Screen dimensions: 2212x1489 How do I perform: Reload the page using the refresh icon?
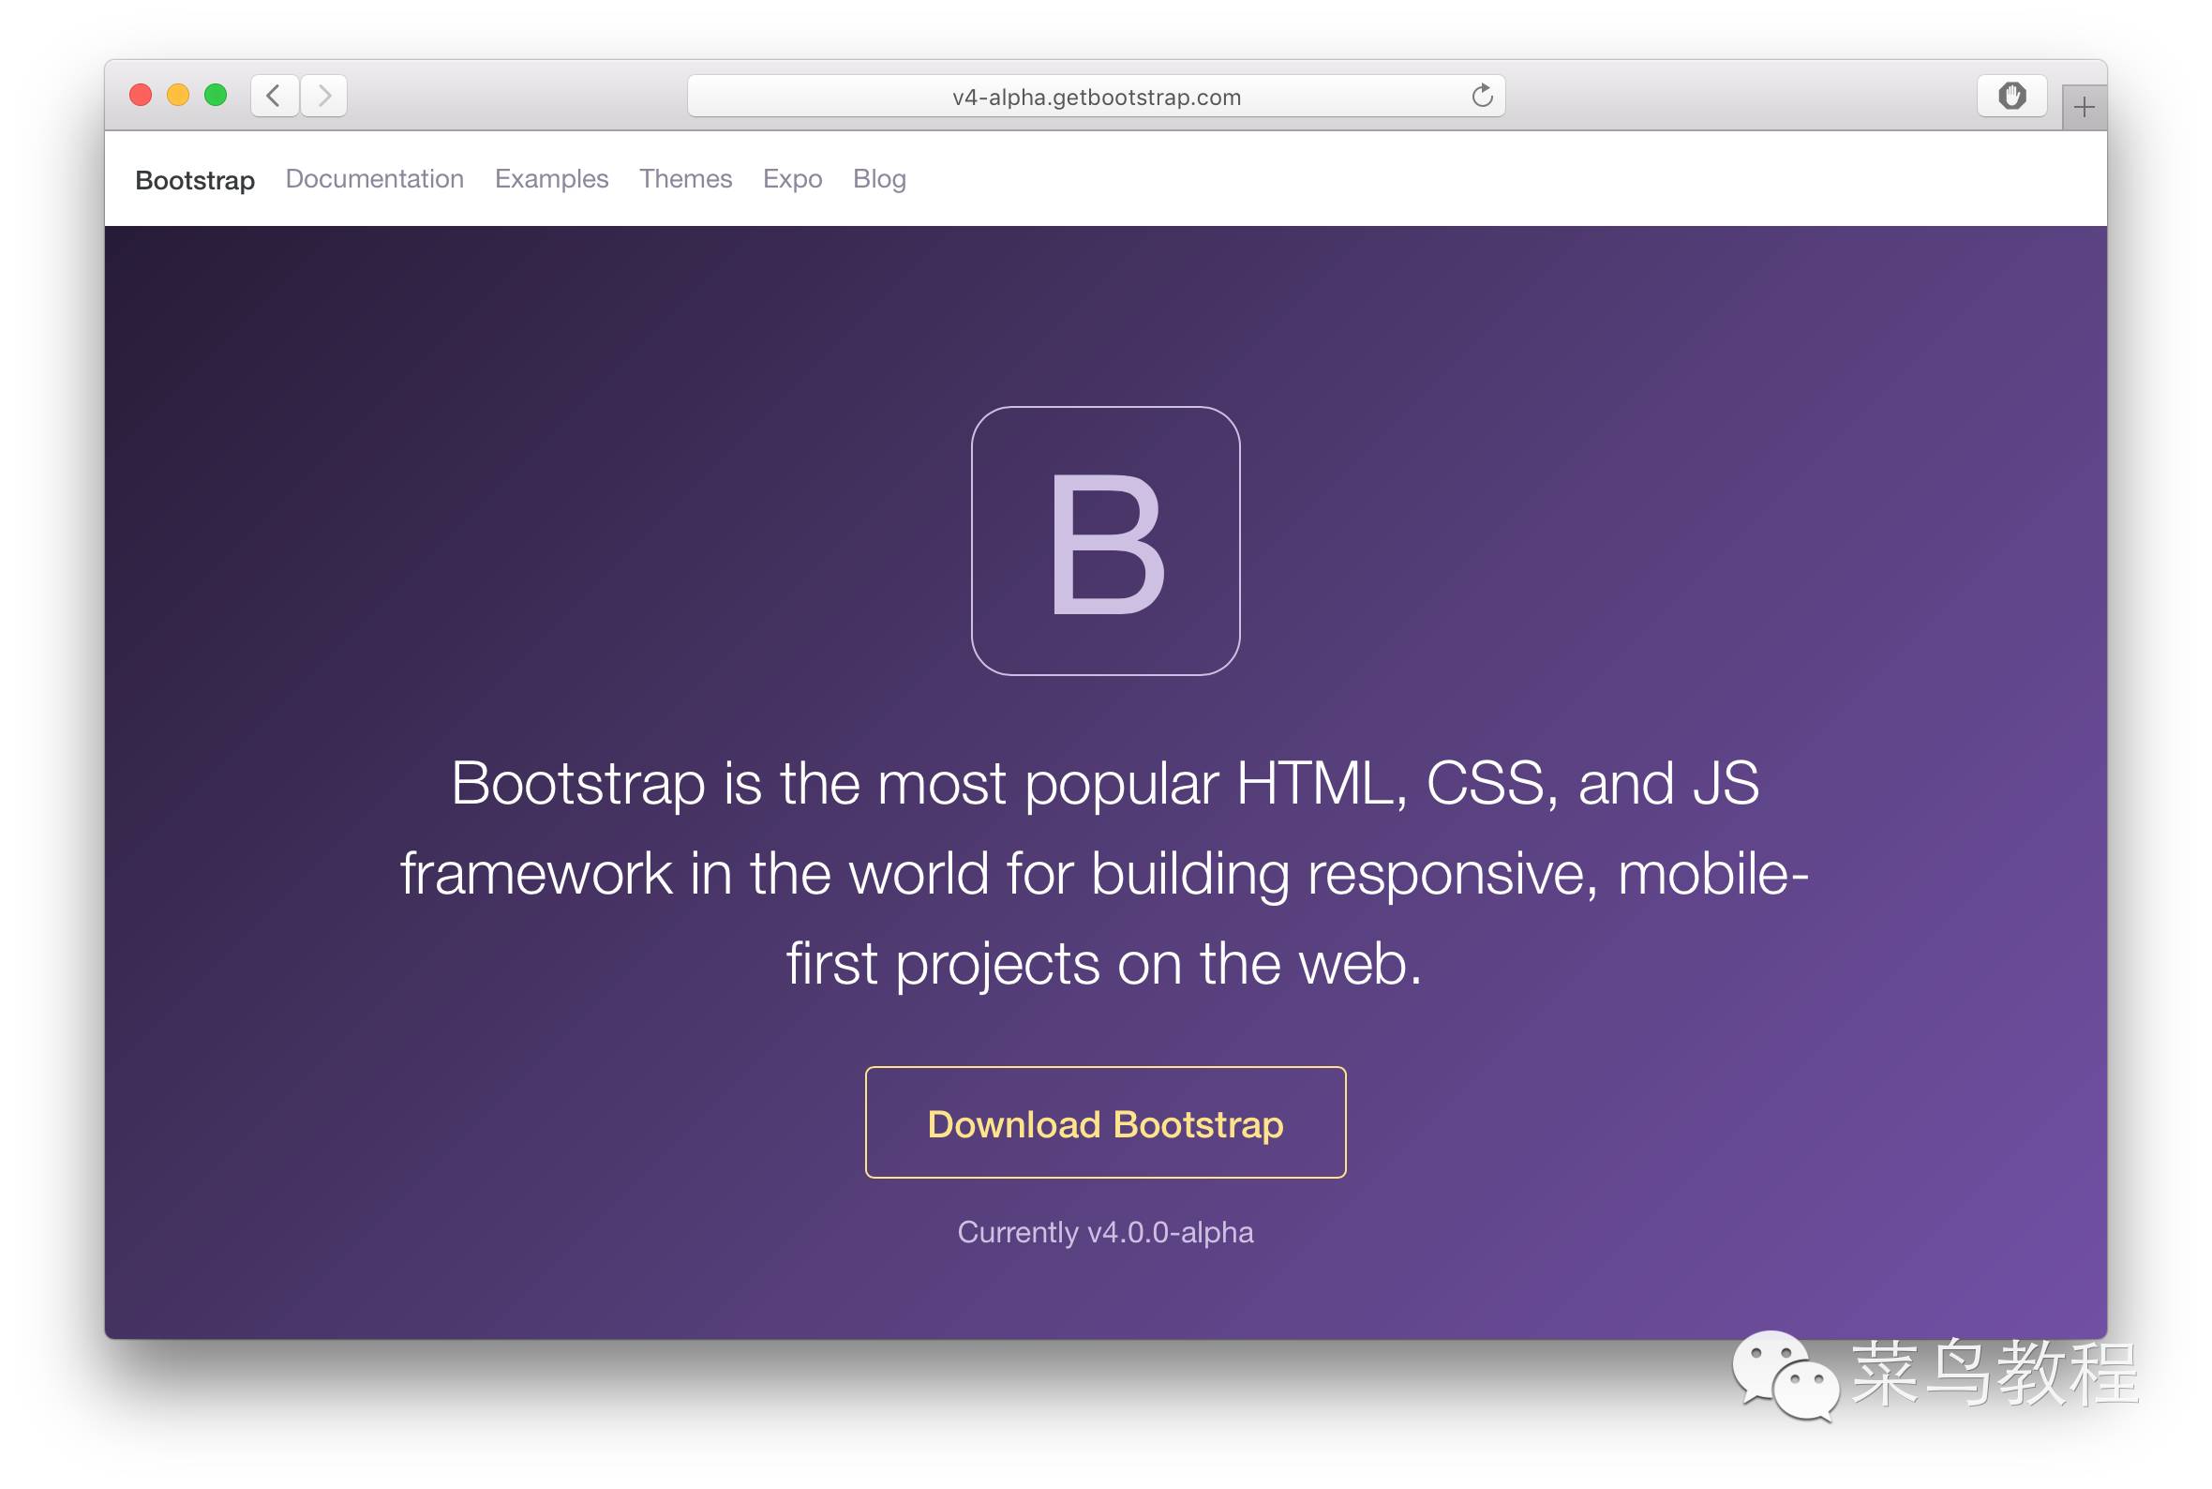[x=1481, y=96]
